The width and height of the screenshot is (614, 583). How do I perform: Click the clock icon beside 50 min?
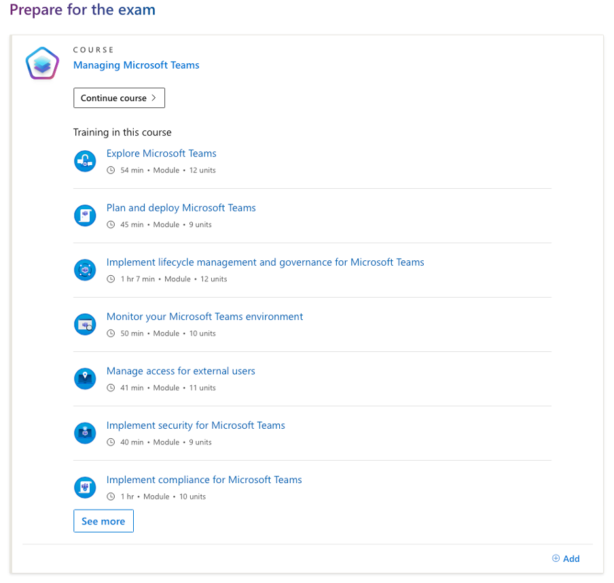(x=111, y=334)
